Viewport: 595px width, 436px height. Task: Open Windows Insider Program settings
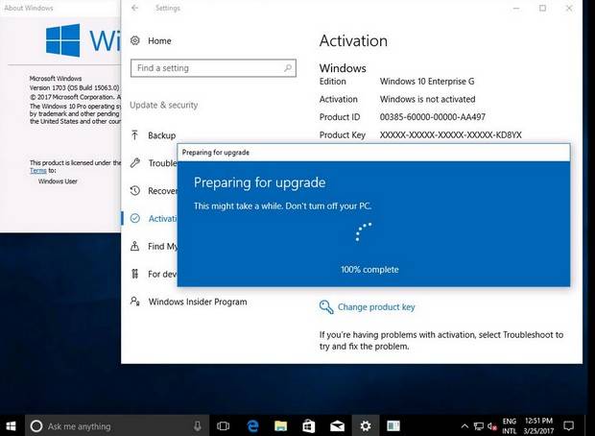click(x=198, y=302)
